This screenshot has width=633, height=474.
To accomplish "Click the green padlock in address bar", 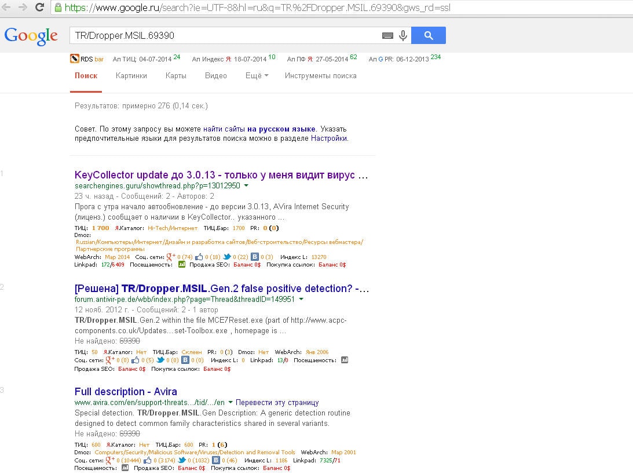I will 58,8.
